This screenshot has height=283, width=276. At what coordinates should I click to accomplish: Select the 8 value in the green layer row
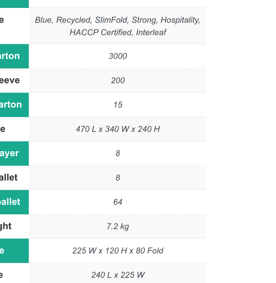[118, 153]
